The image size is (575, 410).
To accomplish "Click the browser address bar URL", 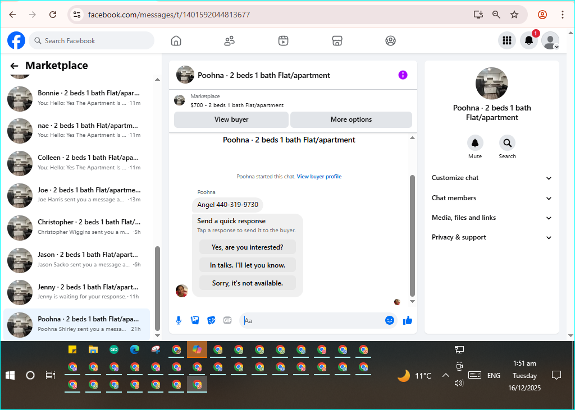I will click(169, 15).
